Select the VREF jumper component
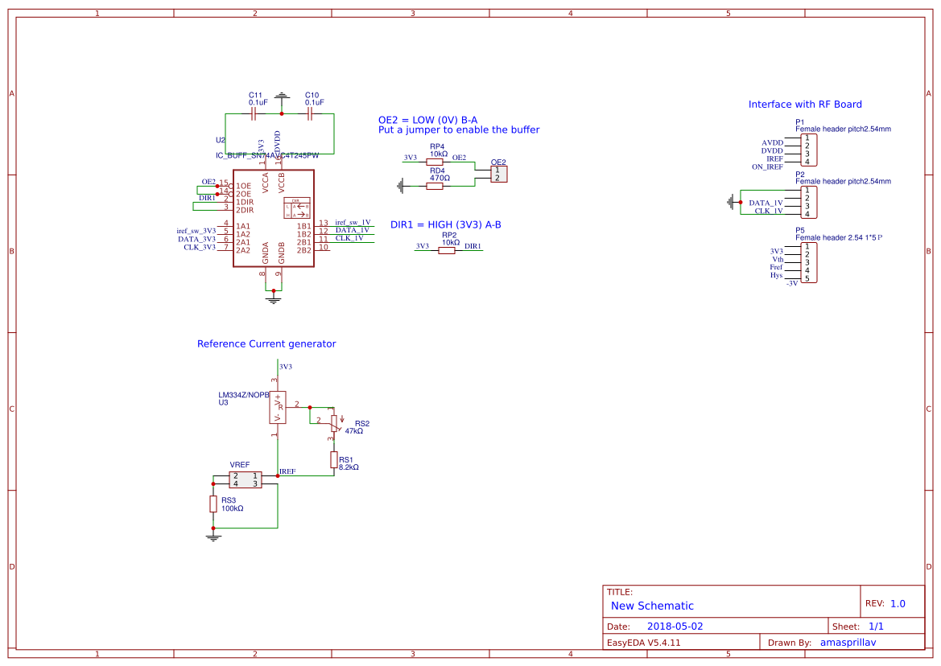Viewport: 941px width, 666px height. tap(245, 479)
